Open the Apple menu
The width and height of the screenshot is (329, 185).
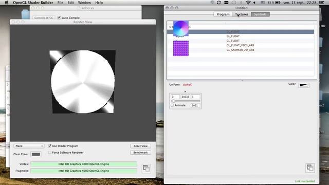pyautogui.click(x=6, y=3)
